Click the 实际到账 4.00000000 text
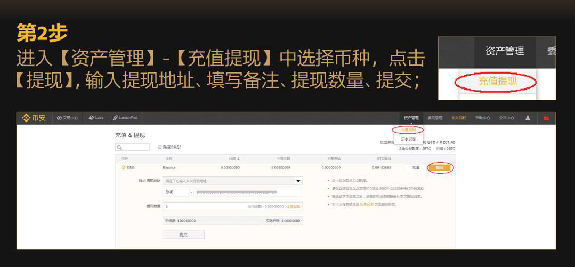The width and height of the screenshot is (575, 267). click(x=283, y=221)
